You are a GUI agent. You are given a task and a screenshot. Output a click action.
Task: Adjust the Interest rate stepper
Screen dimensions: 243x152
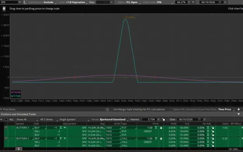point(158,119)
